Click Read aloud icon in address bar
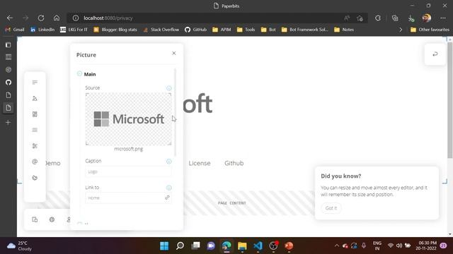The image size is (453, 254). click(x=347, y=18)
